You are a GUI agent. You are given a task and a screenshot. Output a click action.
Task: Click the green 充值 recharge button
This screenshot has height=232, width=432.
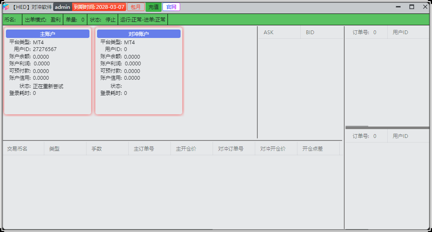point(154,7)
